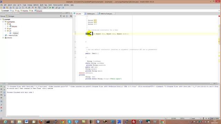Click the Rerun double-arrow icon in Run panel
This screenshot has width=221, height=124.
(1, 86)
